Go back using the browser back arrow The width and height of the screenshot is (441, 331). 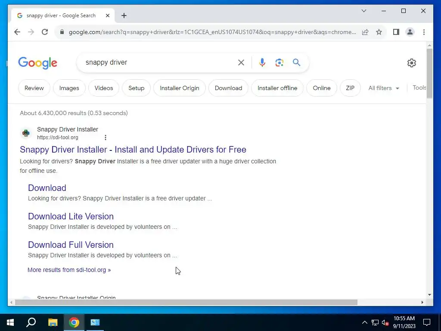click(x=17, y=32)
